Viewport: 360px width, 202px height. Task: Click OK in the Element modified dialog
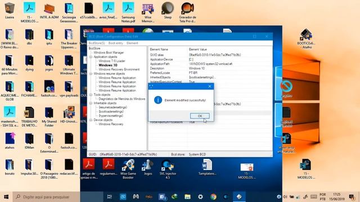click(200, 116)
